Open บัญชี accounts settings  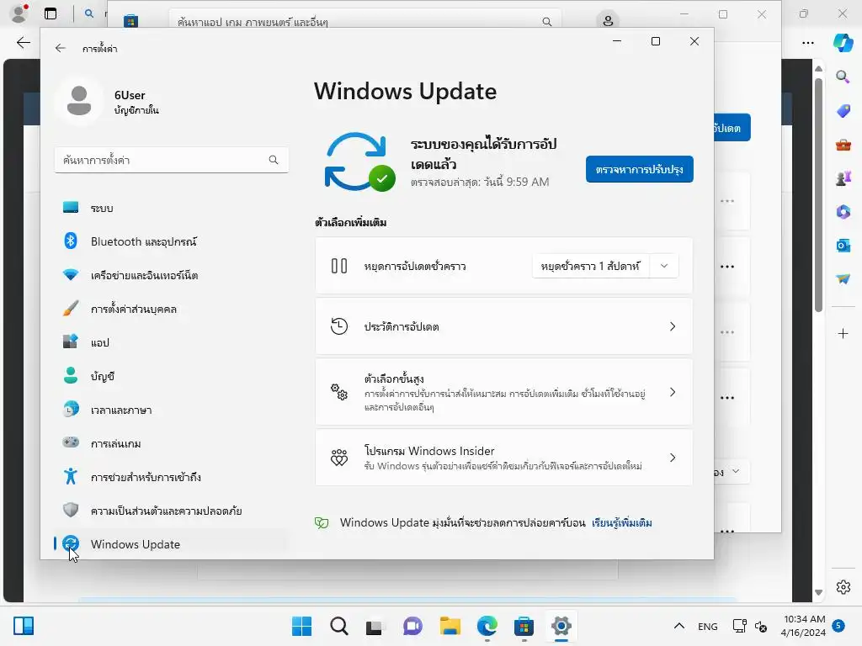point(170,376)
